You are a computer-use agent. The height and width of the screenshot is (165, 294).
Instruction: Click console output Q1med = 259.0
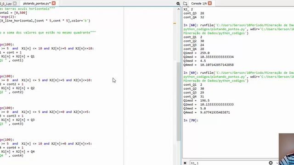click(196, 53)
